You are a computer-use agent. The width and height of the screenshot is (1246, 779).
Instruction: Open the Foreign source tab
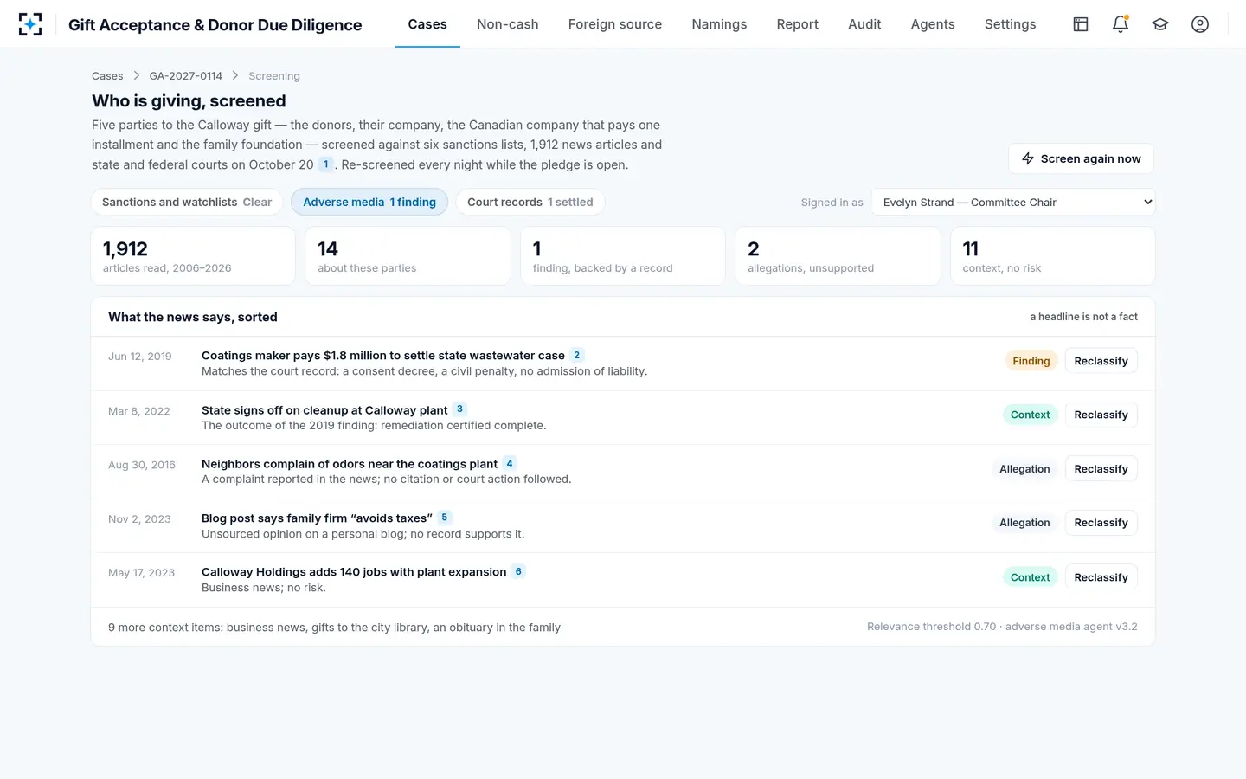coord(615,24)
